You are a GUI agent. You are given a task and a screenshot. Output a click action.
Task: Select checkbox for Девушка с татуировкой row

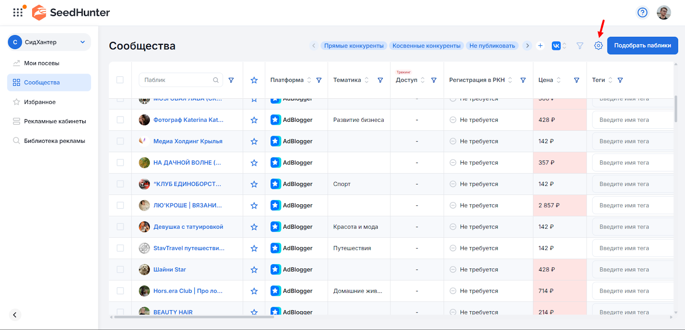[x=120, y=227]
